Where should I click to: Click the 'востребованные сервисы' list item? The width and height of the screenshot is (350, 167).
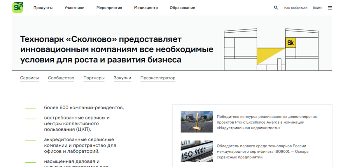point(77,123)
